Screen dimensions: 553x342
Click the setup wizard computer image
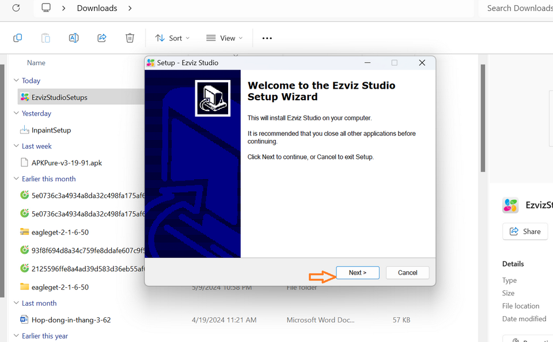click(x=213, y=98)
